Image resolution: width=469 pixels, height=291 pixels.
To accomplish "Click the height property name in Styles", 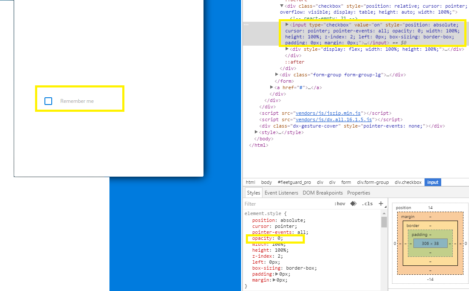I will (x=260, y=250).
